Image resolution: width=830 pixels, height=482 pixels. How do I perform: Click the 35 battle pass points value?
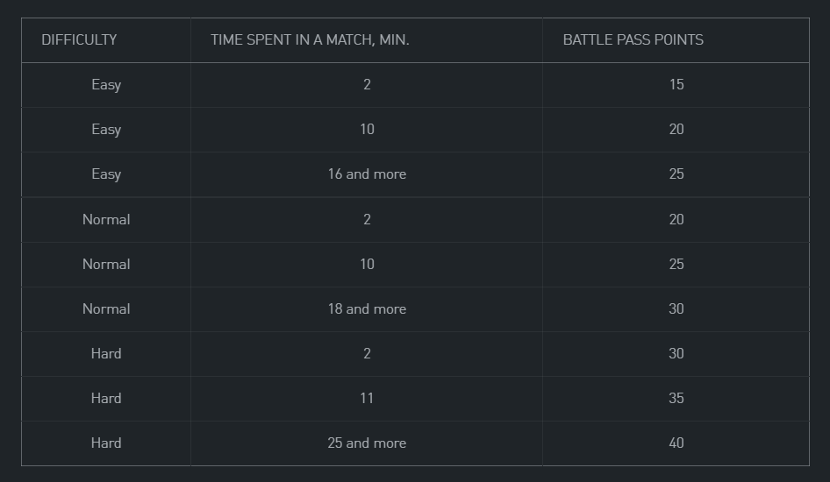click(676, 399)
